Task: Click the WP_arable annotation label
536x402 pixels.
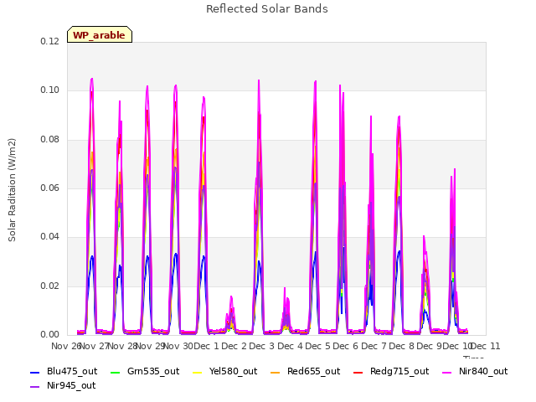Action: (x=100, y=34)
